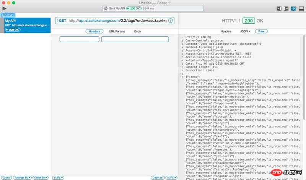Click the 'Access-Control-Allow-Credentials: false' line

pyautogui.click(x=218, y=57)
